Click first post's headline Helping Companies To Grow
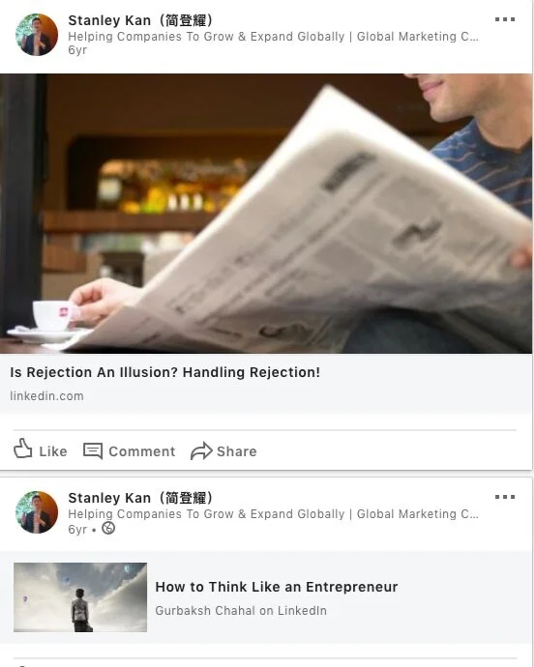Image resolution: width=534 pixels, height=667 pixels. (x=274, y=37)
